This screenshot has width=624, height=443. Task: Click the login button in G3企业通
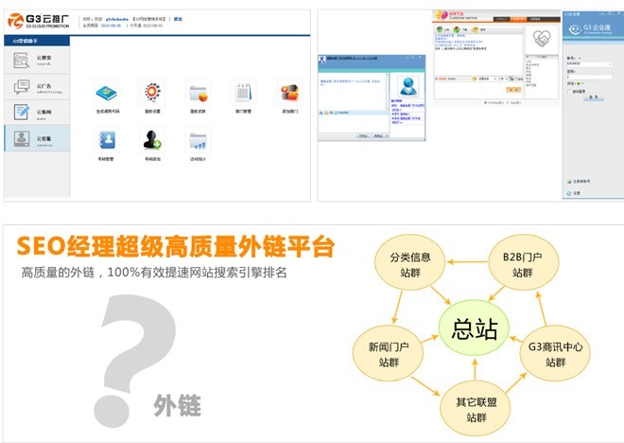tap(594, 97)
